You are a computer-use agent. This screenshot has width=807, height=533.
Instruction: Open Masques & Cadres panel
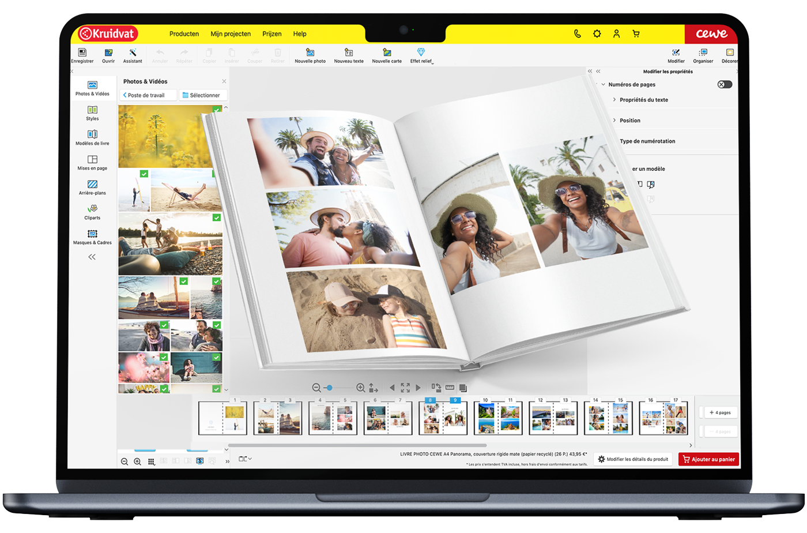click(x=92, y=237)
